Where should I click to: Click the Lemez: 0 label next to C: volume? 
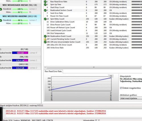(x=33, y=53)
